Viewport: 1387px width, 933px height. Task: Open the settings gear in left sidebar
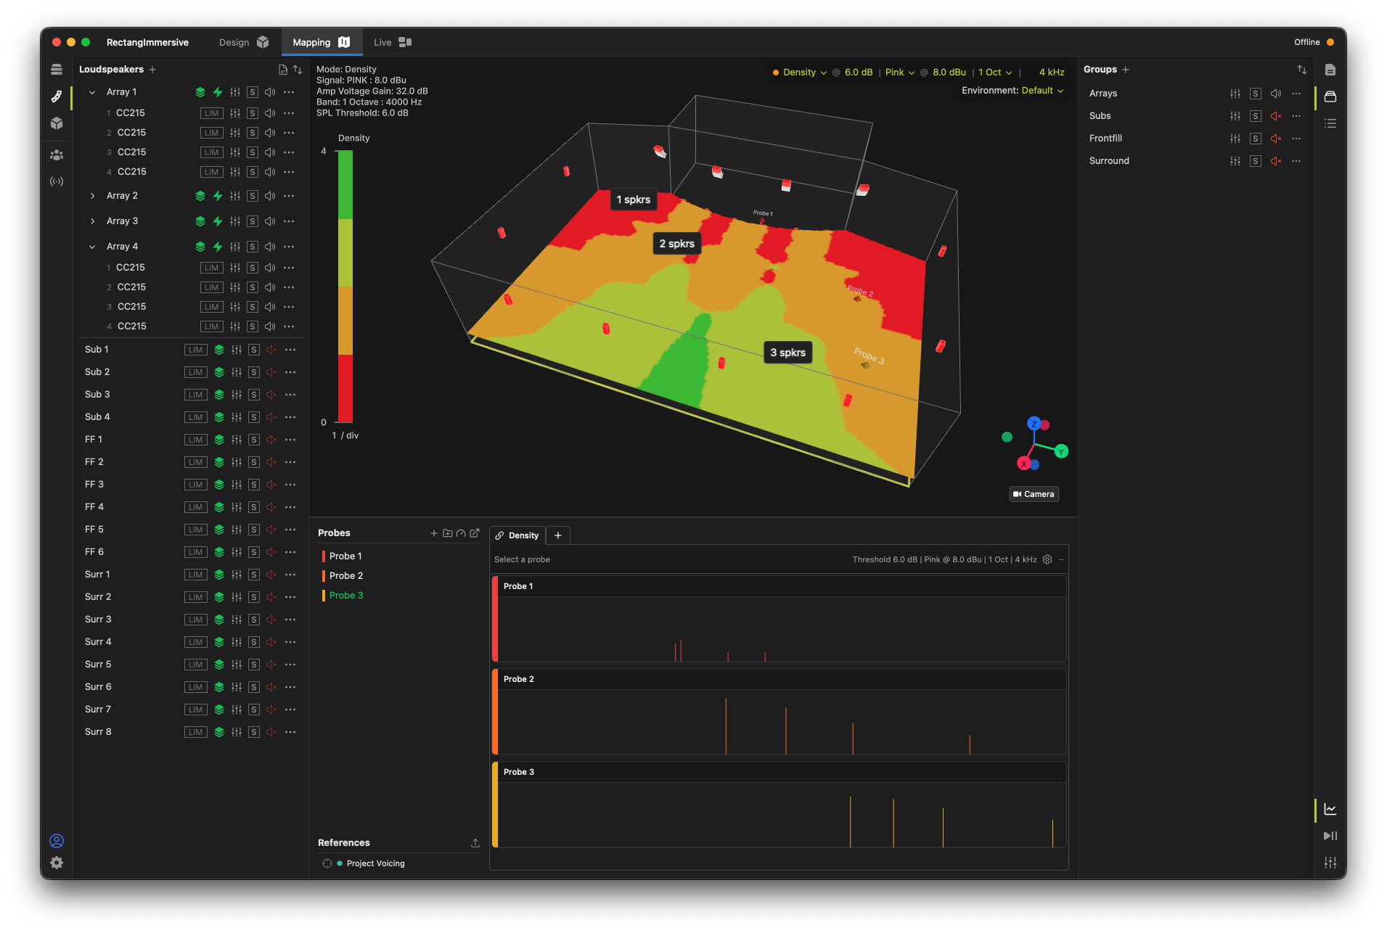click(x=57, y=863)
